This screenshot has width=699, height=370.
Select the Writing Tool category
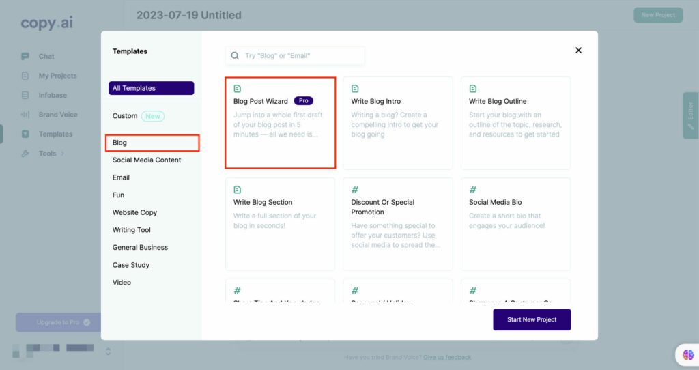(132, 230)
